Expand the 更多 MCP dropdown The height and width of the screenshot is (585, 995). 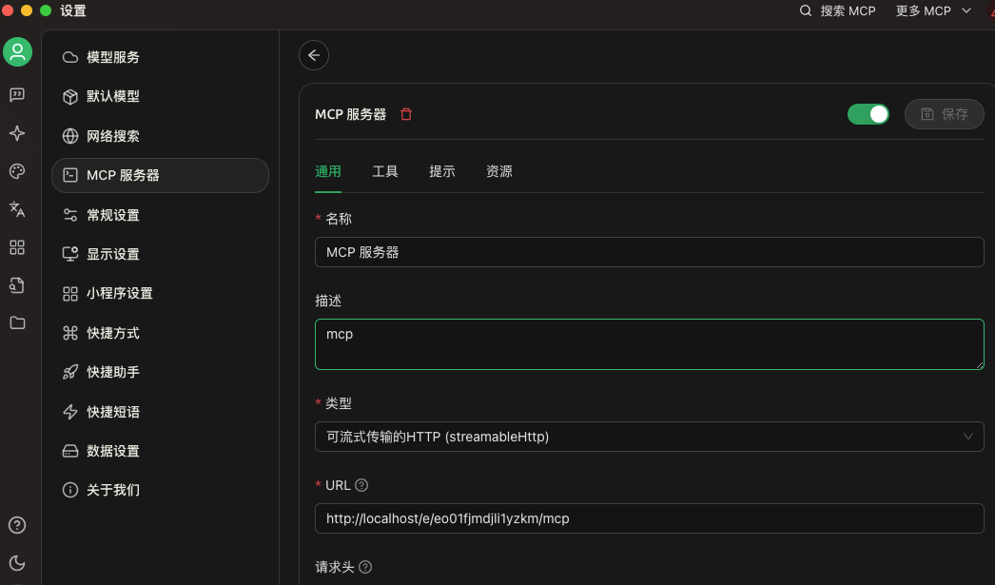pos(933,10)
